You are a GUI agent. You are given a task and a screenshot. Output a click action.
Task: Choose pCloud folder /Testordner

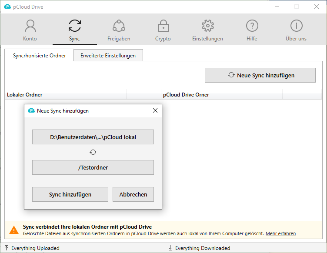click(93, 167)
